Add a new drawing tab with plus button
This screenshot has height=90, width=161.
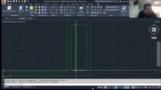point(35,18)
